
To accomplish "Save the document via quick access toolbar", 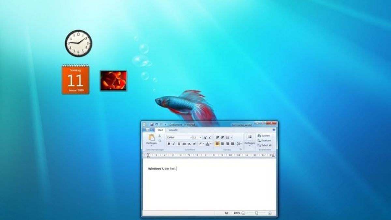I will (x=152, y=124).
